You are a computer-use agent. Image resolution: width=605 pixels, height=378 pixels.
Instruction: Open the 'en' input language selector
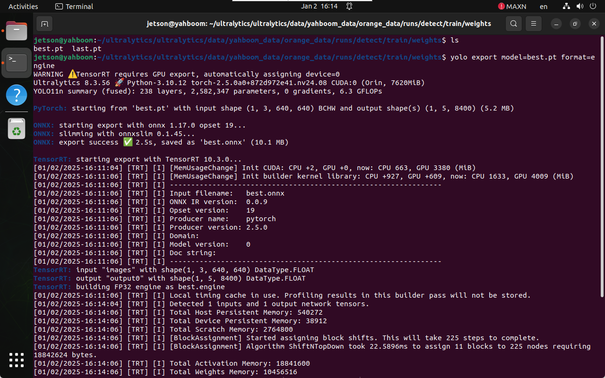click(544, 7)
